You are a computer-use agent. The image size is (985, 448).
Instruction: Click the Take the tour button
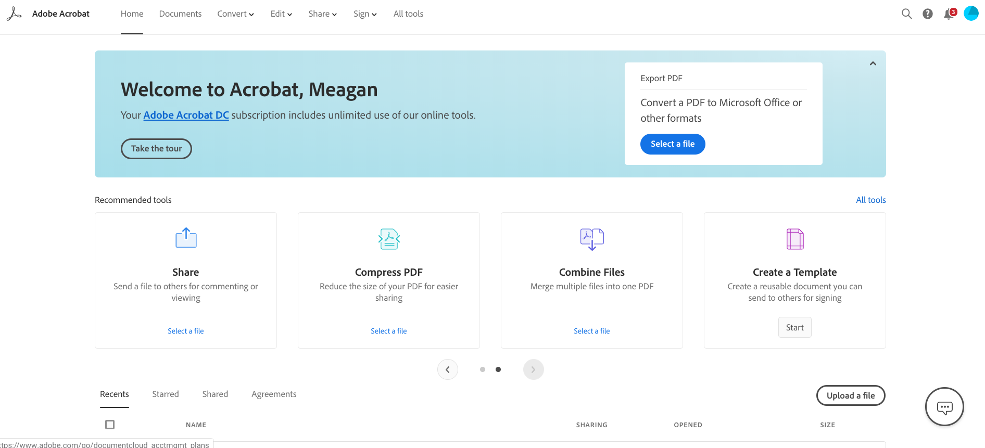tap(156, 149)
